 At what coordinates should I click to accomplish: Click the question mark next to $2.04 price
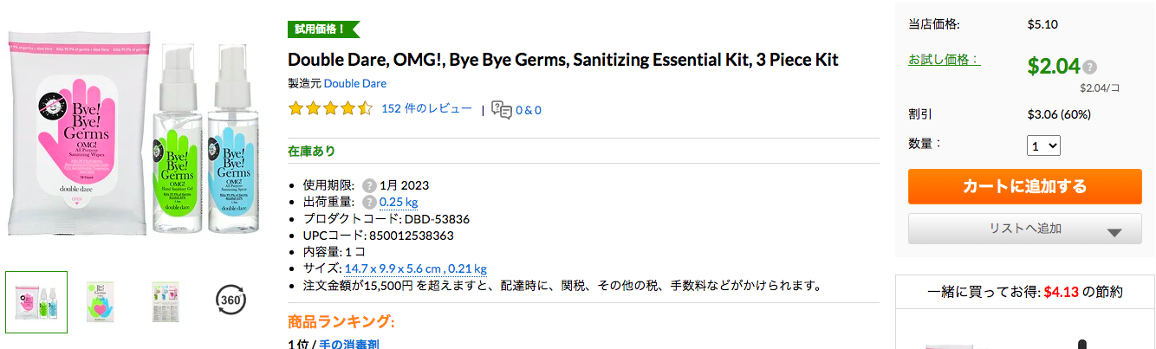pyautogui.click(x=1089, y=67)
